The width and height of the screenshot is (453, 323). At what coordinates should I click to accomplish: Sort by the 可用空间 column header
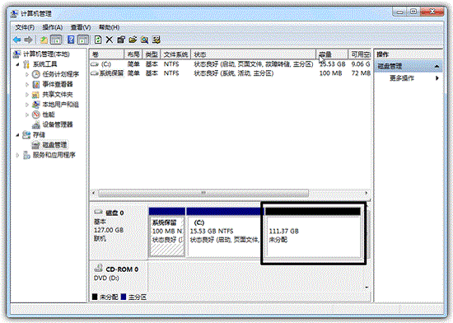[360, 54]
